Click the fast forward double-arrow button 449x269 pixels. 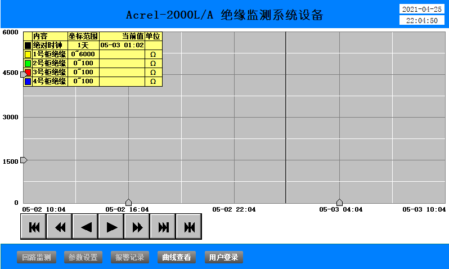coord(137,227)
